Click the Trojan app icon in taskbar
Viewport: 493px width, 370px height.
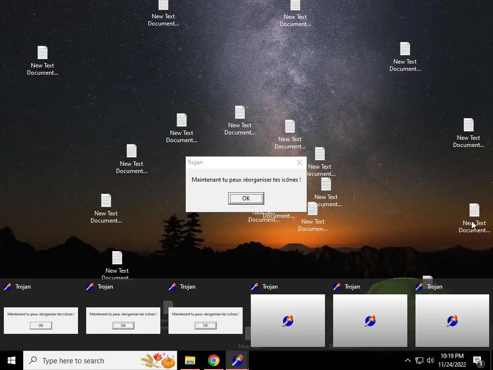(x=237, y=360)
